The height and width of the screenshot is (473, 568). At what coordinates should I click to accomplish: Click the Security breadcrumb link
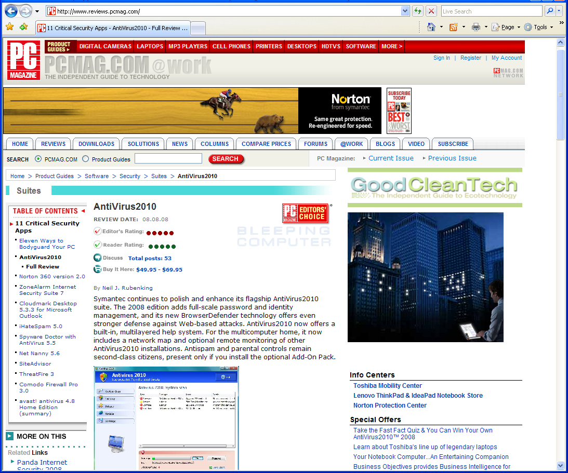tap(130, 176)
